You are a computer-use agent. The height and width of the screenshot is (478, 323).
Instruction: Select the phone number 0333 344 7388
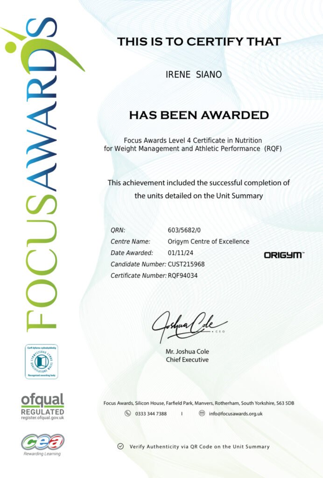point(151,414)
